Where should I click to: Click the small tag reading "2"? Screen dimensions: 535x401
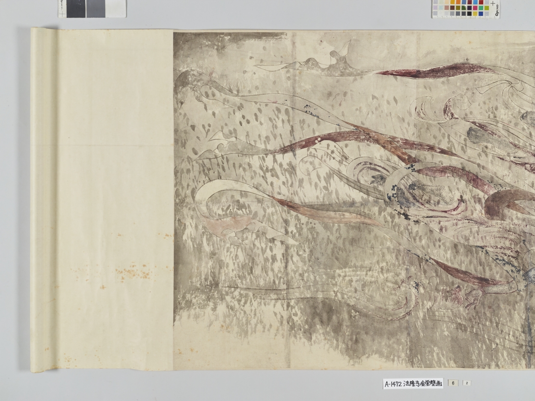(x=467, y=383)
